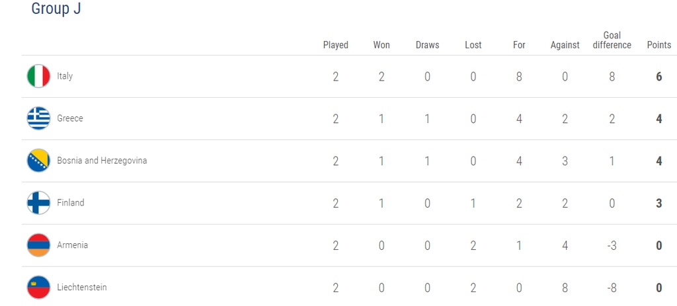
Task: Click the Won column header
Action: tap(381, 45)
